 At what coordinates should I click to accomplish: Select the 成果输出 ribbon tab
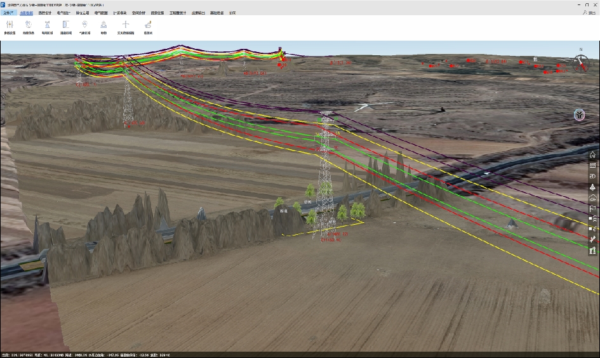pyautogui.click(x=198, y=12)
